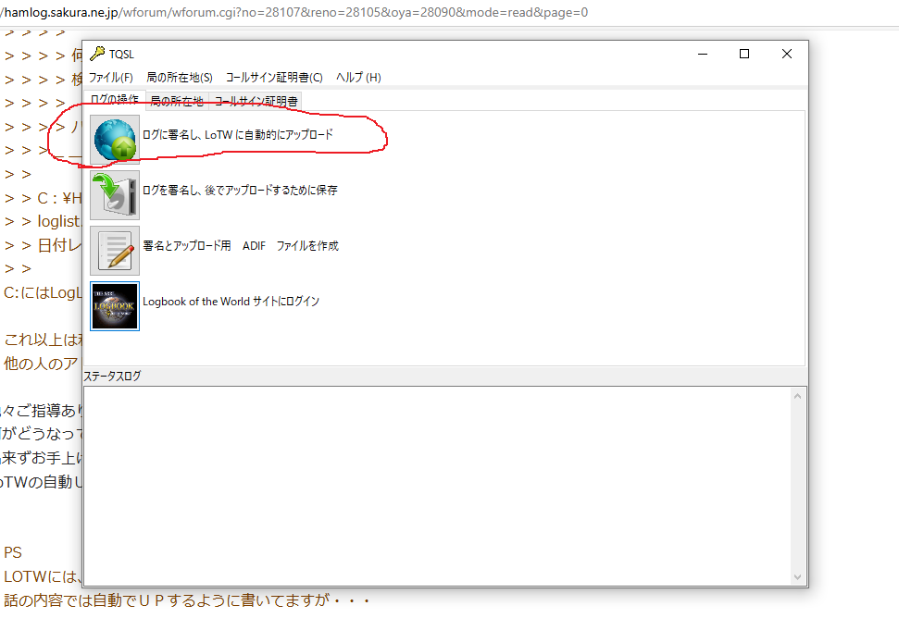899x618 pixels.
Task: Click the notepad-and-pencil ADIF file creation icon
Action: point(115,250)
